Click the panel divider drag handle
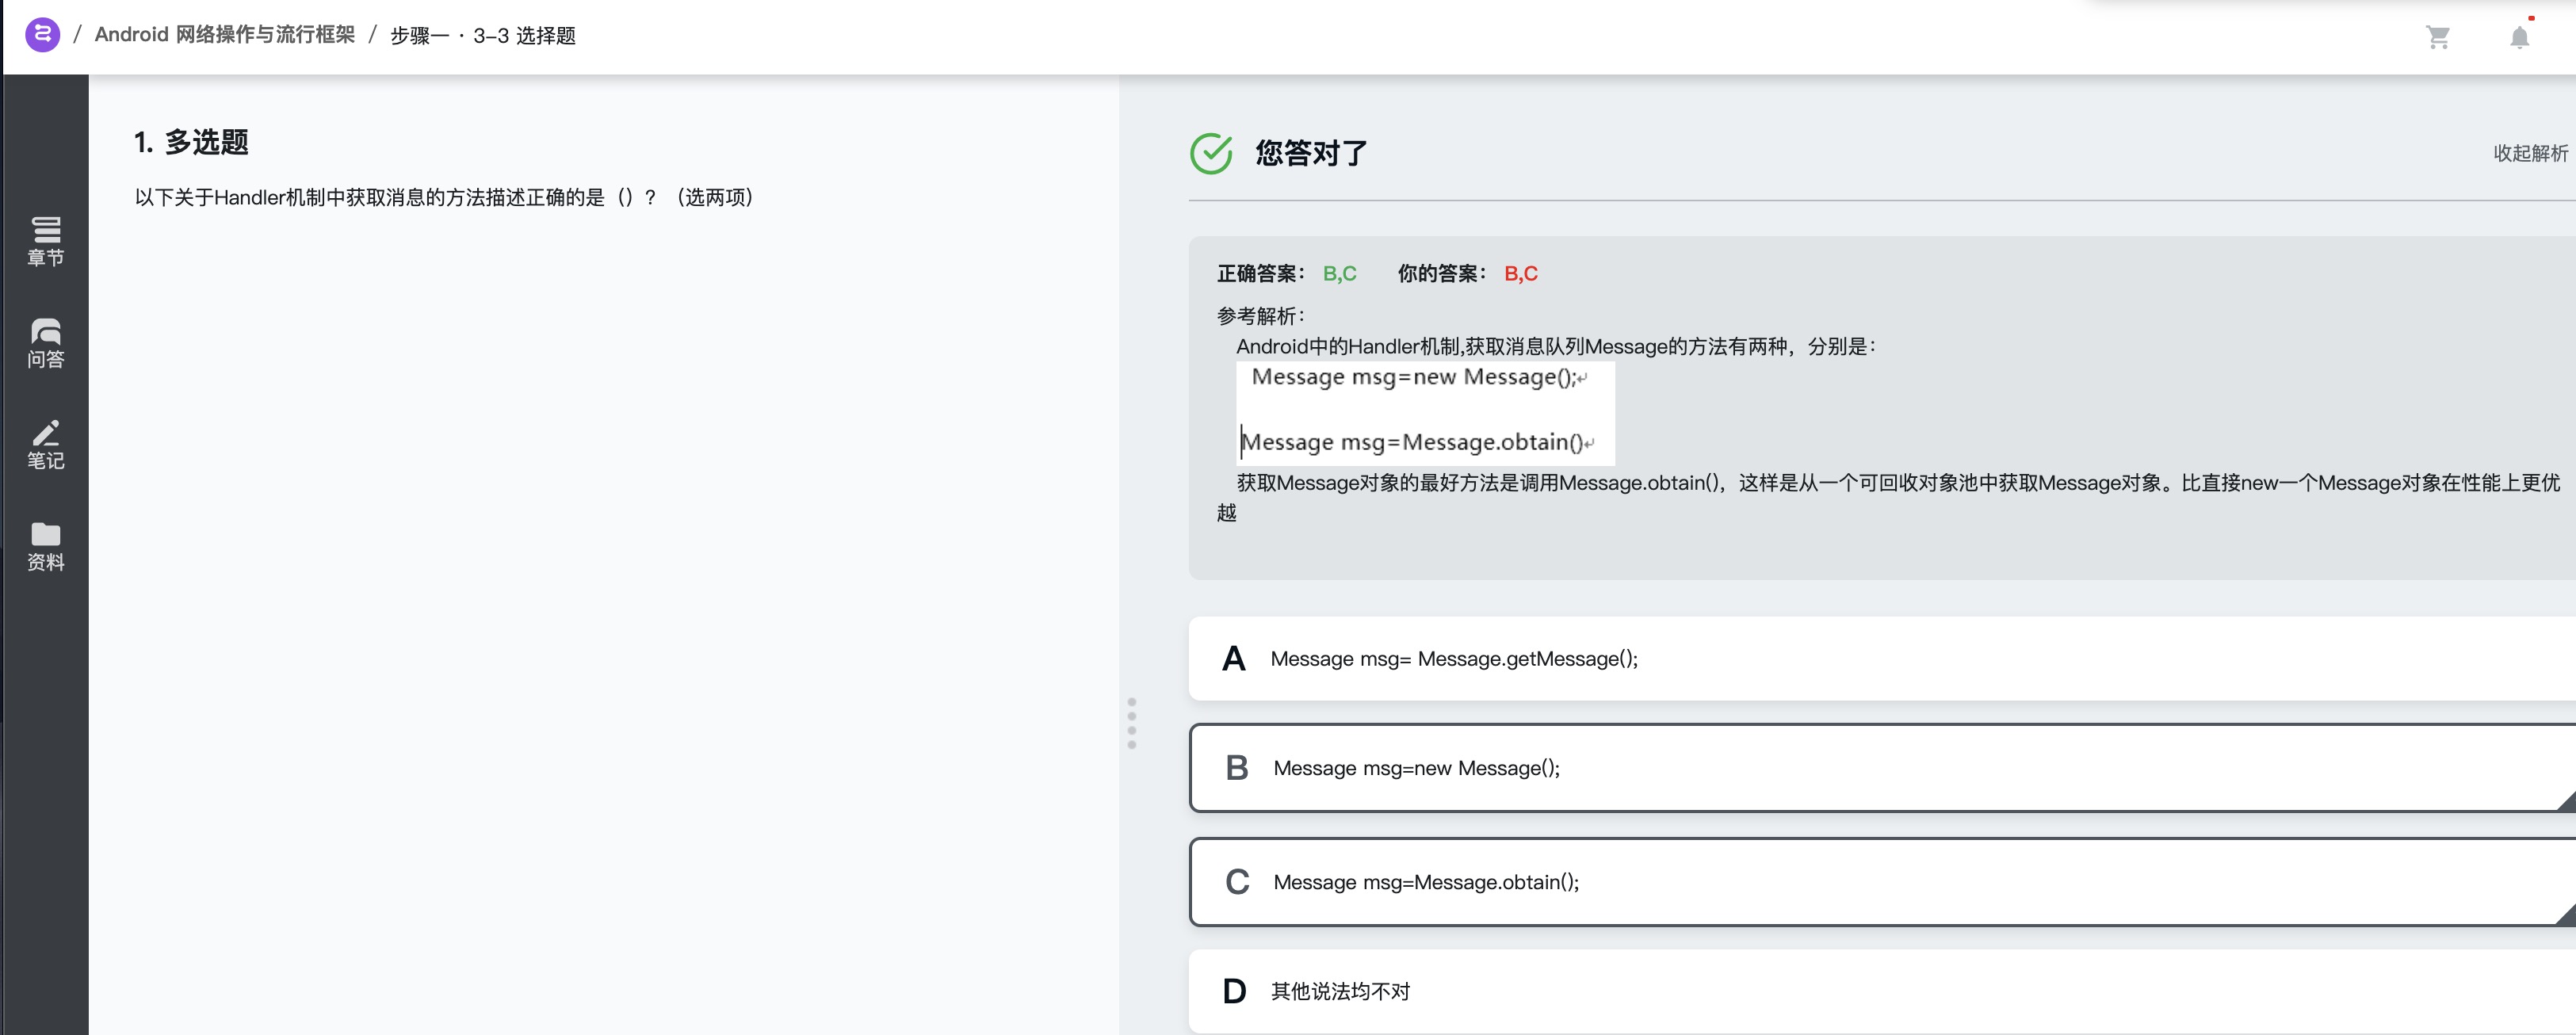Image resolution: width=2576 pixels, height=1035 pixels. pos(1132,723)
